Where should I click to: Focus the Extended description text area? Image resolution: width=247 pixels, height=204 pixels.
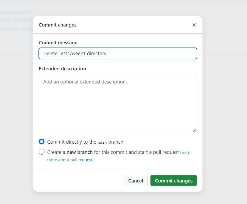[x=118, y=105]
